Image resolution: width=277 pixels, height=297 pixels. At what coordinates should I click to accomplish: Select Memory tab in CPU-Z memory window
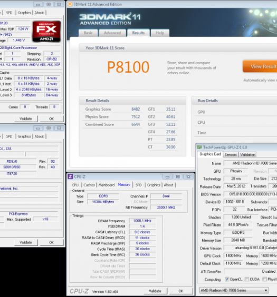(124, 185)
